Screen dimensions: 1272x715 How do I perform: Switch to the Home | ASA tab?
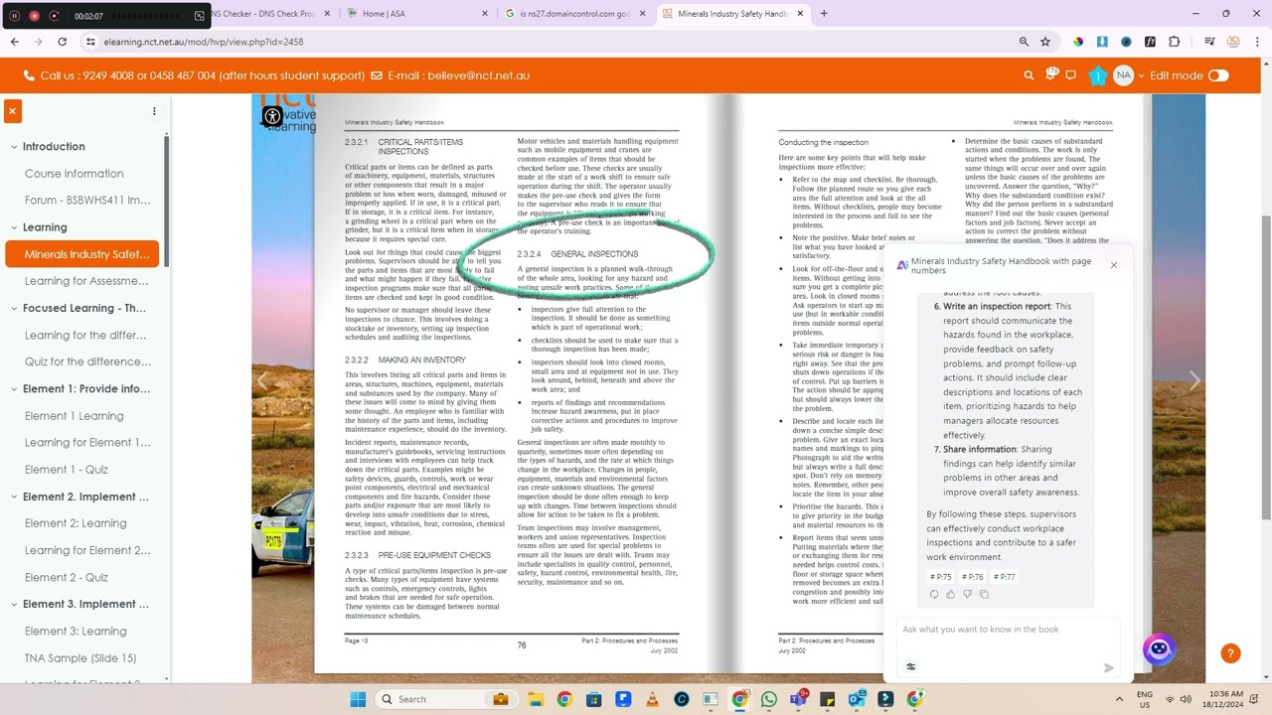(x=417, y=14)
